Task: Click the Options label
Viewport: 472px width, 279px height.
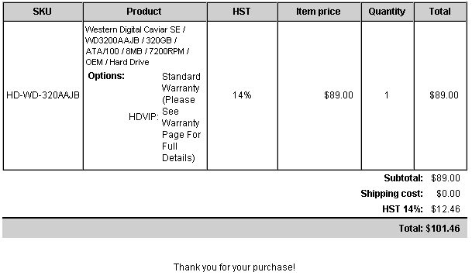Action: (106, 76)
